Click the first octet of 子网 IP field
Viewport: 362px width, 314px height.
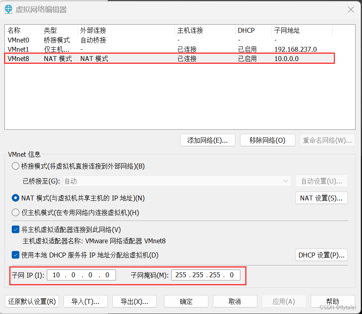[56, 275]
